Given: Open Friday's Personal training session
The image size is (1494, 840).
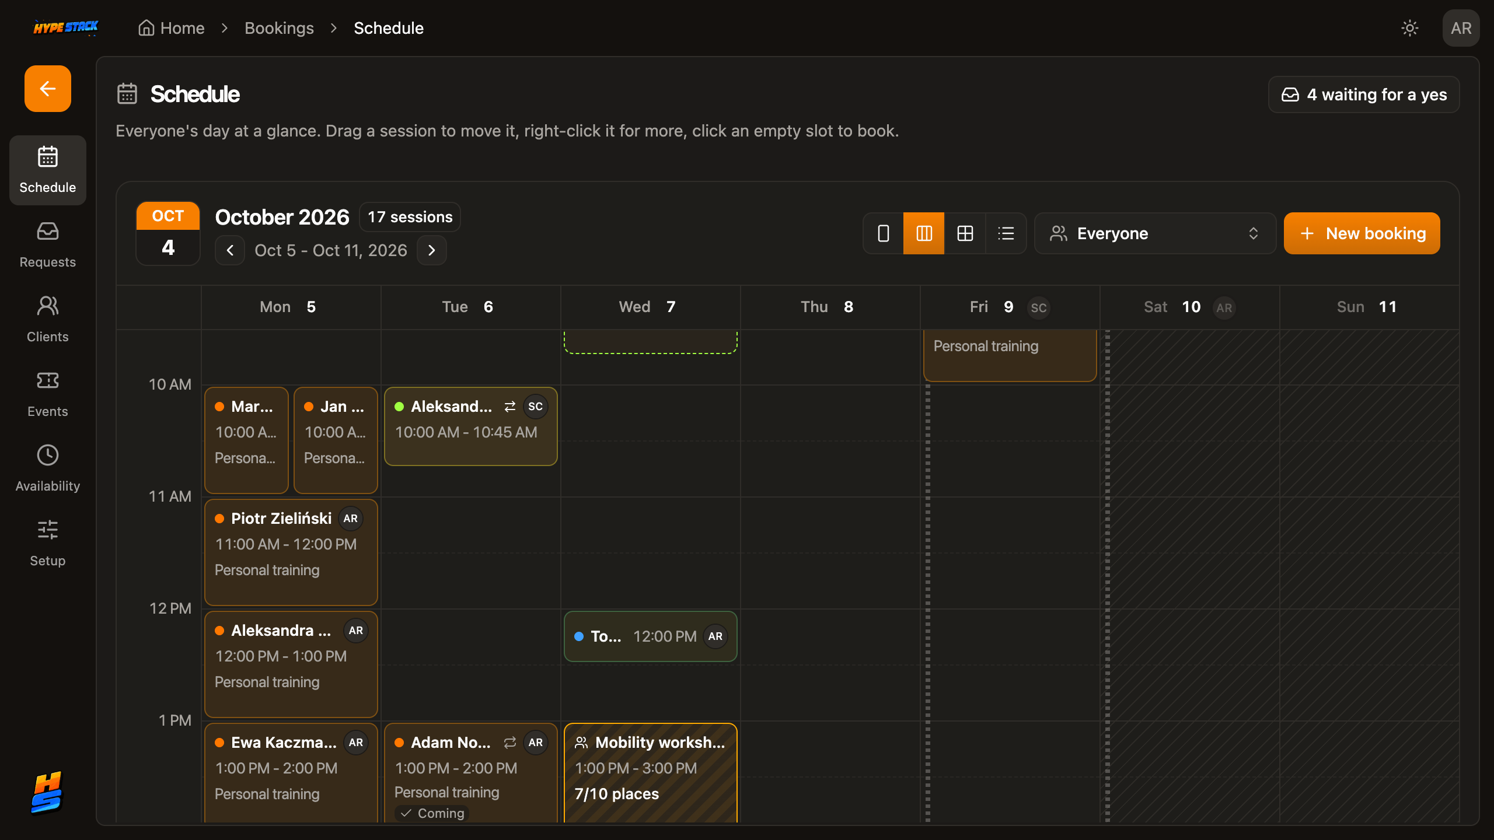Looking at the screenshot, I should coord(1010,355).
